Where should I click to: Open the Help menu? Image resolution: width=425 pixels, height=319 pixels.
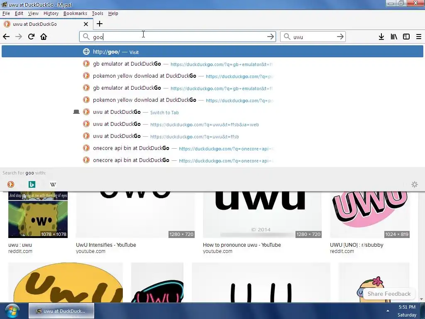pyautogui.click(x=113, y=13)
